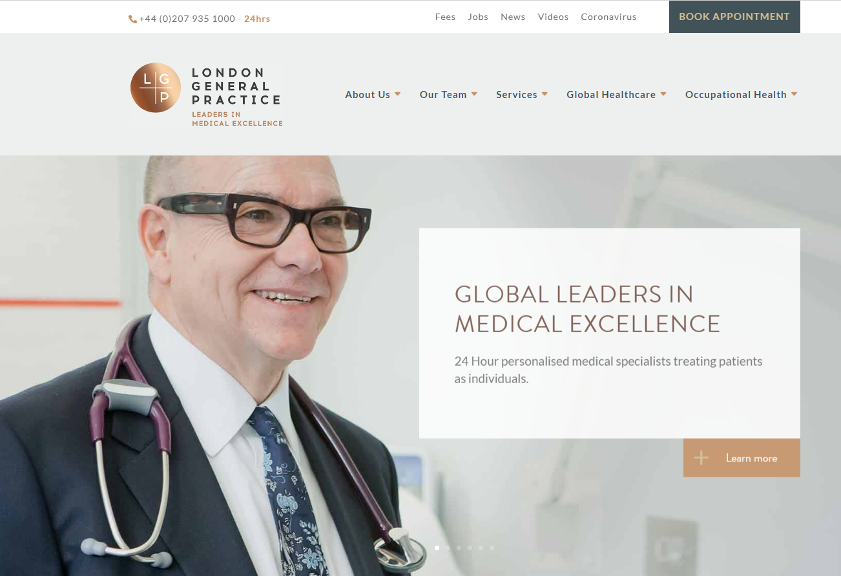Screen dimensions: 841x576
Task: Click the phone handset icon
Action: click(132, 19)
